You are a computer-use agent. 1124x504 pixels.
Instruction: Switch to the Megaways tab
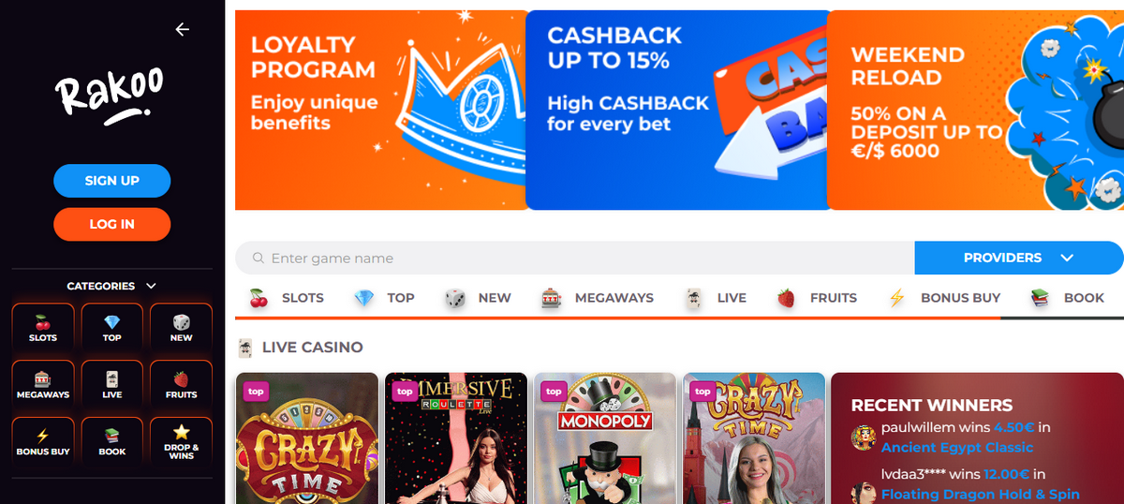(x=598, y=298)
